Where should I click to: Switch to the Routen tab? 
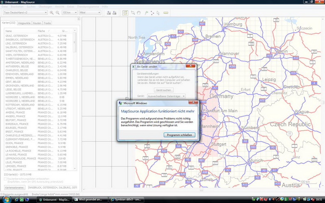tap(37, 23)
